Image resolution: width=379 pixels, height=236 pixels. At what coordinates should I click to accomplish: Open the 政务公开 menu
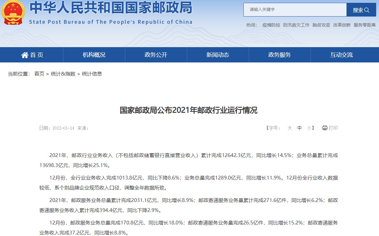pos(156,55)
